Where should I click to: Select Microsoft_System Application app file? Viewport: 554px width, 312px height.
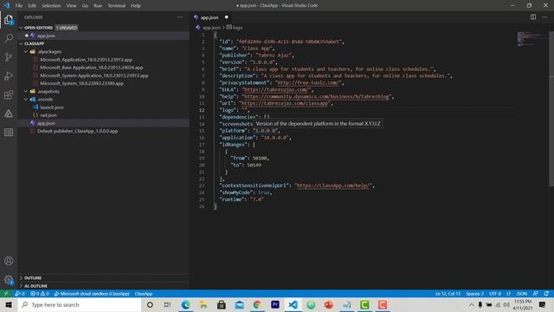94,75
